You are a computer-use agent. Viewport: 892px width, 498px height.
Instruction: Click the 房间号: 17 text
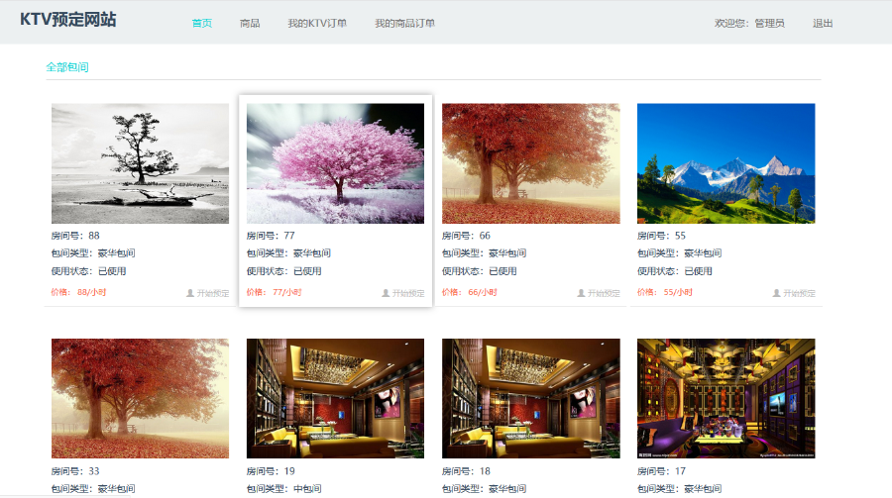coord(661,471)
